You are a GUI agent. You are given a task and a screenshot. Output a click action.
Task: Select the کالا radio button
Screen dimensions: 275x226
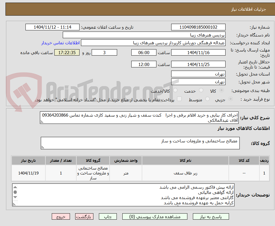[x=222, y=90]
